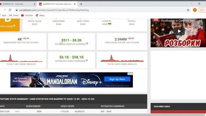Viewport: 206px width, 116px height.
Task: Open help icon for Estimated Monthly Earnings
Action: (x=87, y=43)
